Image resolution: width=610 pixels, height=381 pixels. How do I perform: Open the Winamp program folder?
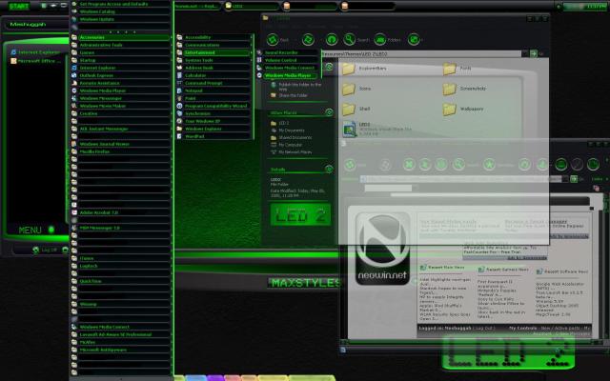[121, 304]
